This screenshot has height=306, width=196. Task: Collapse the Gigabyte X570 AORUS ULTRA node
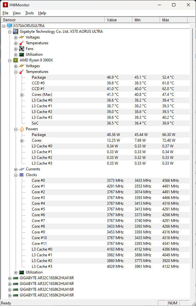10,32
